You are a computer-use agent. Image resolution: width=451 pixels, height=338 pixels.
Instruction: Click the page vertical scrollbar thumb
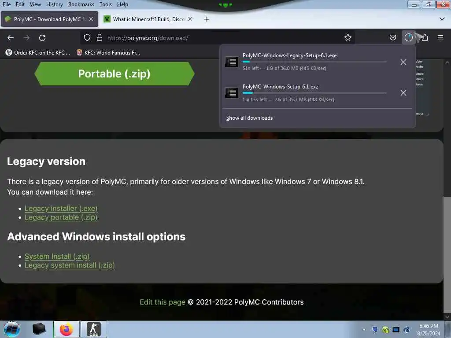[x=447, y=254]
